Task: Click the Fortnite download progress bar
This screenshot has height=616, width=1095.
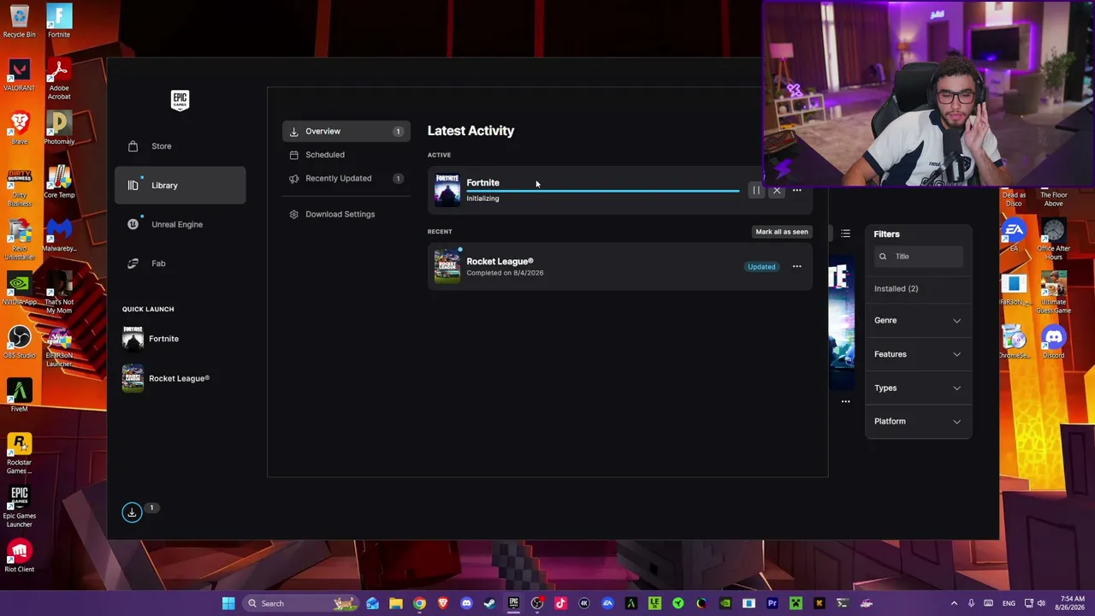Action: click(x=603, y=191)
